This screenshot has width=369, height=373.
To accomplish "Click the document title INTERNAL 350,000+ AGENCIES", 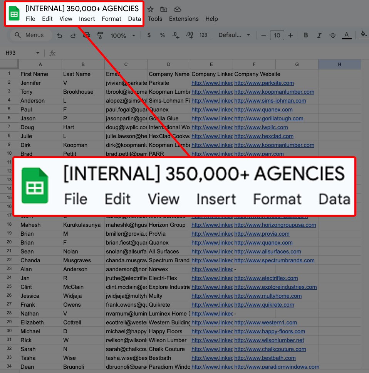I will 82,8.
